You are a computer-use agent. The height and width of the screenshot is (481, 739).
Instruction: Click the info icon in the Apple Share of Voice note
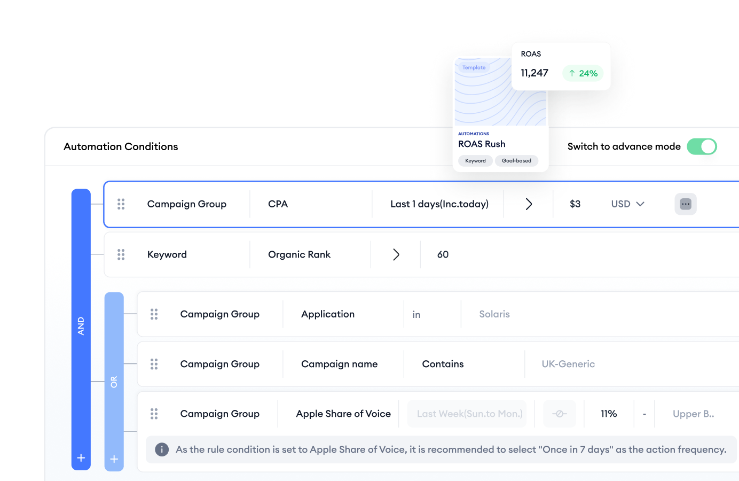[x=162, y=449]
